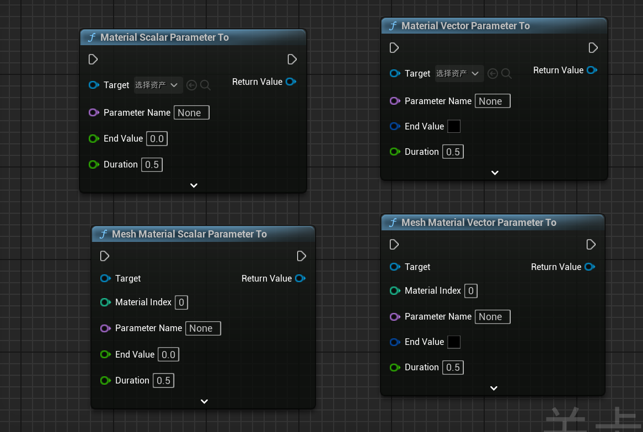
Task: Expand advanced pins on Mesh Material Scalar node
Action: (204, 402)
